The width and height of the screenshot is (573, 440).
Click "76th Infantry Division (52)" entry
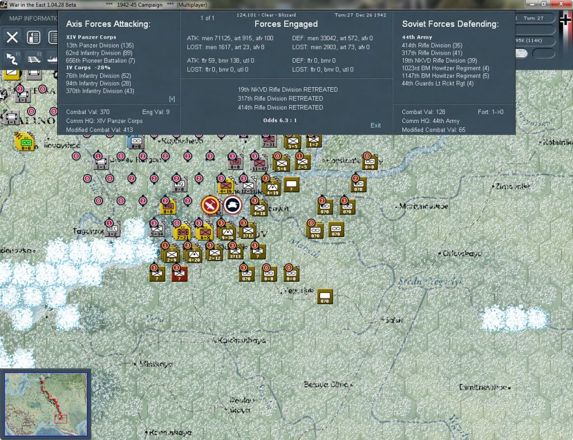click(98, 76)
